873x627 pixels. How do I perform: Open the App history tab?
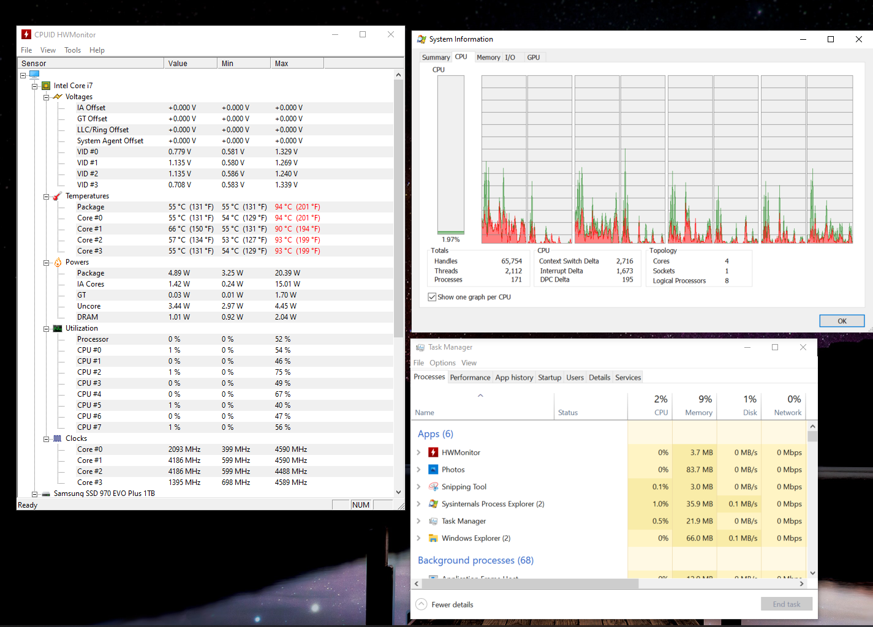(514, 377)
